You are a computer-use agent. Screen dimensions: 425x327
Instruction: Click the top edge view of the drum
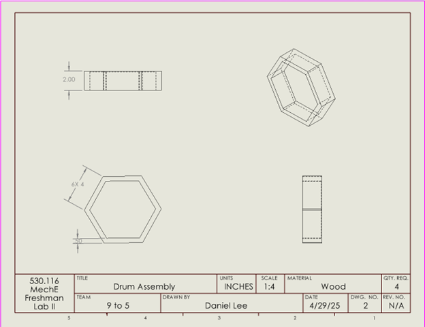click(x=123, y=80)
